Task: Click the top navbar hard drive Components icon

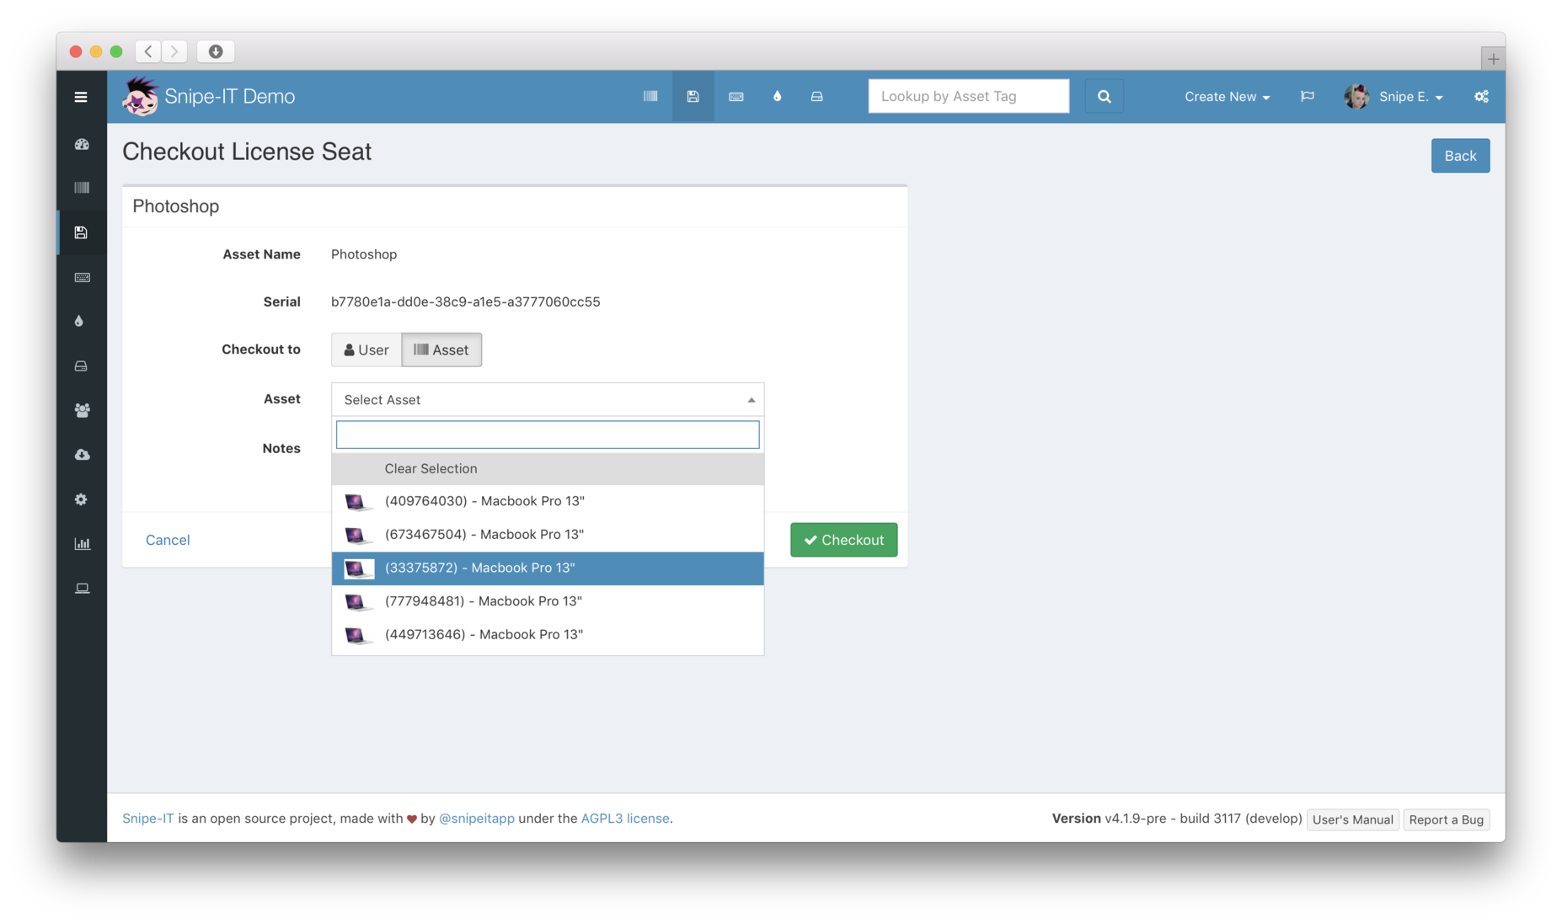Action: [x=816, y=96]
